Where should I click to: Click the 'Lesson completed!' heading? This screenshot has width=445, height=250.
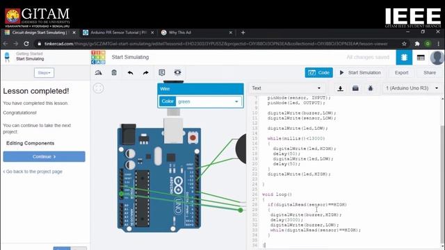pos(36,91)
